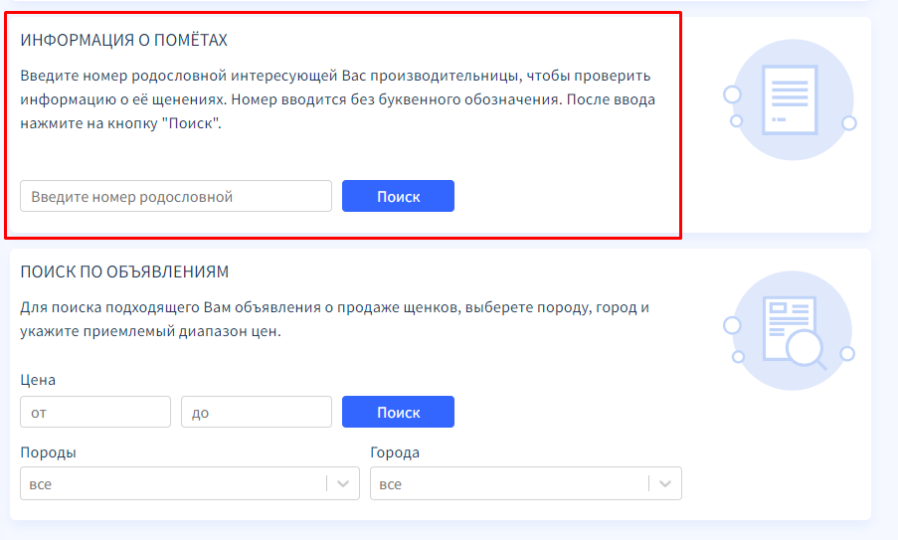
Task: Open the Породы dropdown chevron arrow
Action: pyautogui.click(x=343, y=484)
